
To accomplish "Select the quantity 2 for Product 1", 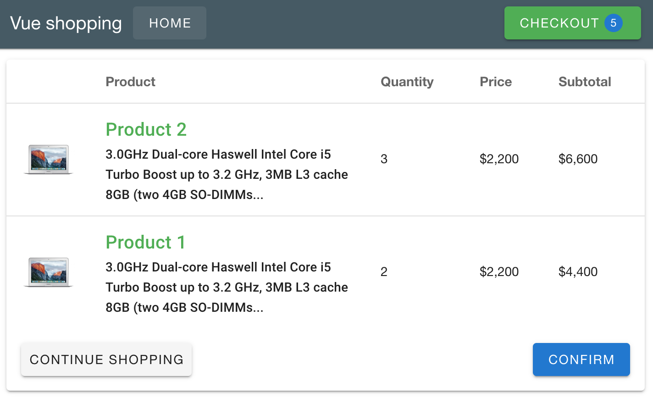I will click(x=384, y=272).
